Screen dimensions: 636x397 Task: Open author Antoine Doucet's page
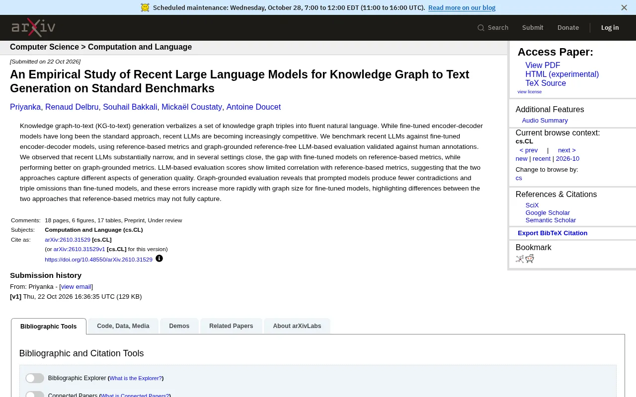253,107
